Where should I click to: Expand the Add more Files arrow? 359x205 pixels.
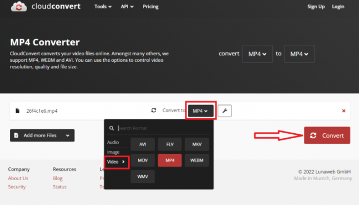67,135
